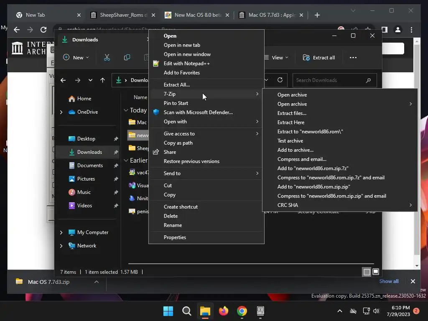
Task: Collapse the Today group
Action: click(x=126, y=110)
